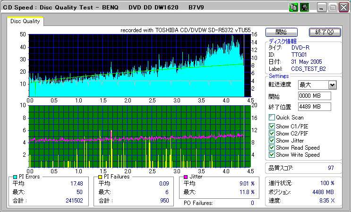Viewport: 351px width, 212px height.
Task: Close the CD Speed window
Action: point(343,8)
